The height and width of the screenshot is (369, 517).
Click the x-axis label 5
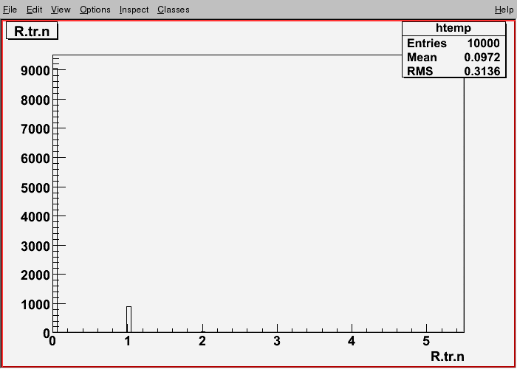click(x=427, y=341)
